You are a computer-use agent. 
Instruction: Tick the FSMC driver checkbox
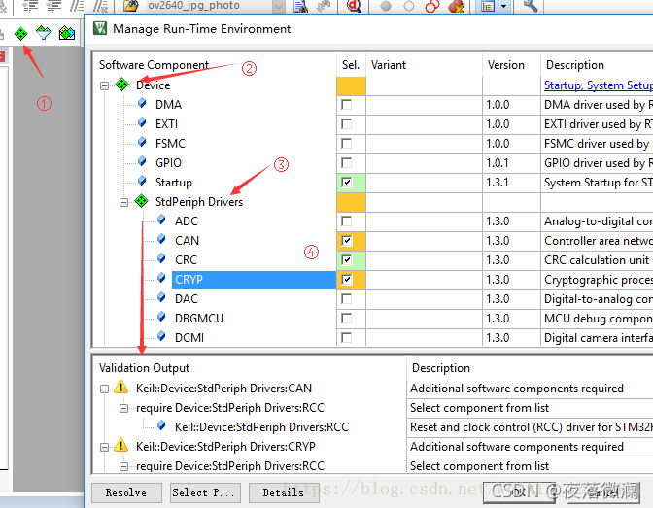[347, 144]
